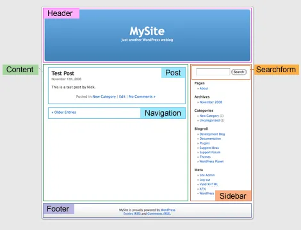301x230 pixels.
Task: Open the November 2008 archive link
Action: 211,102
